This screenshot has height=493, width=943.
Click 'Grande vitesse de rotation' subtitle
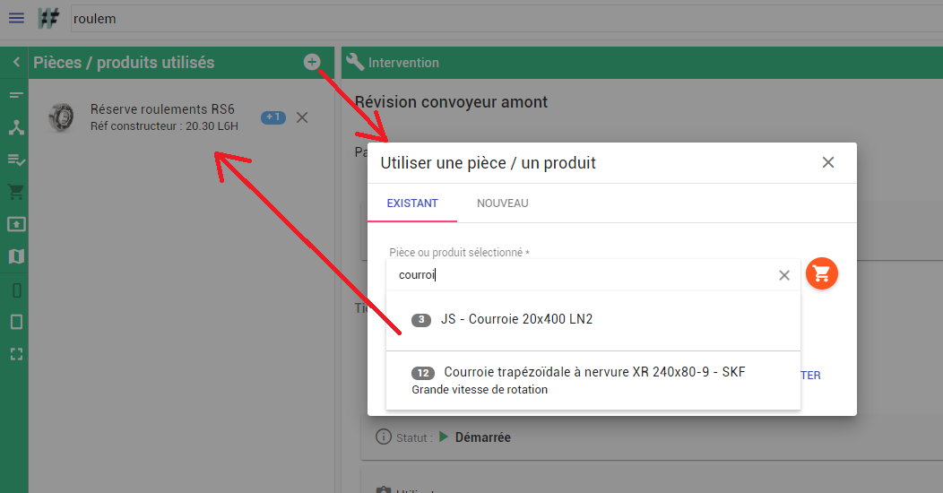click(x=480, y=390)
